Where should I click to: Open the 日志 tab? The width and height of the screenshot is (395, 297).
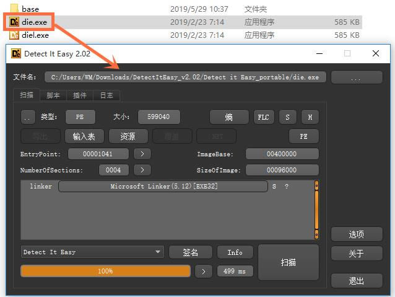pyautogui.click(x=106, y=95)
